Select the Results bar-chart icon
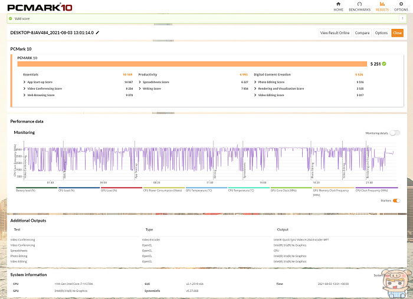 tap(382, 4)
